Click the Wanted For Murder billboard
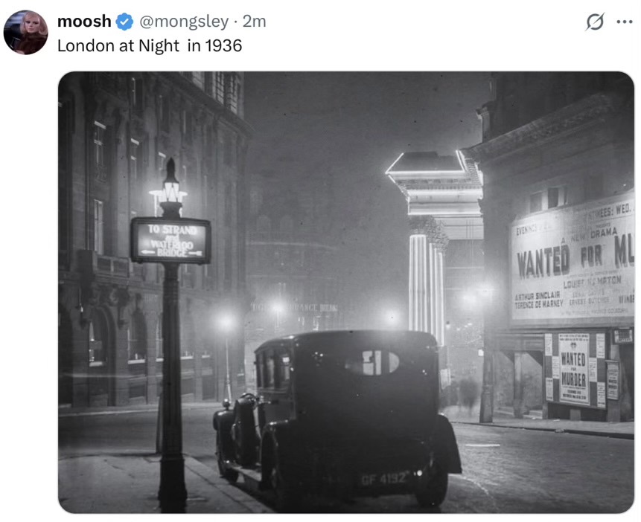 573,262
